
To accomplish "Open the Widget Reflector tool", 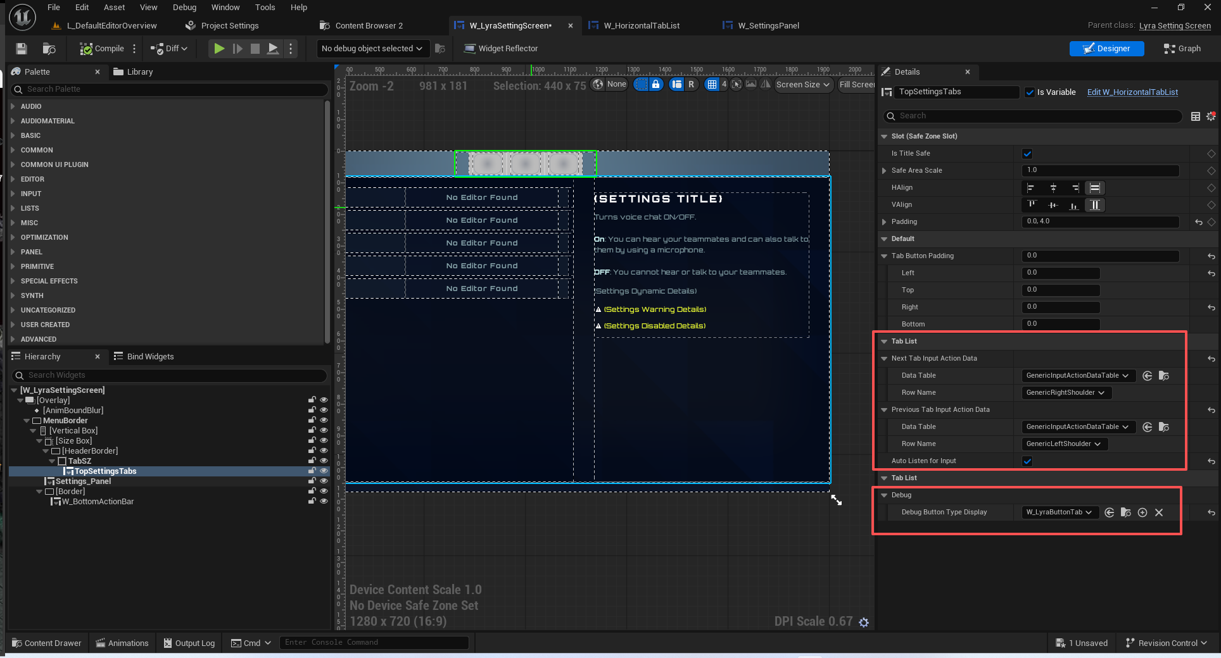I will [x=500, y=49].
